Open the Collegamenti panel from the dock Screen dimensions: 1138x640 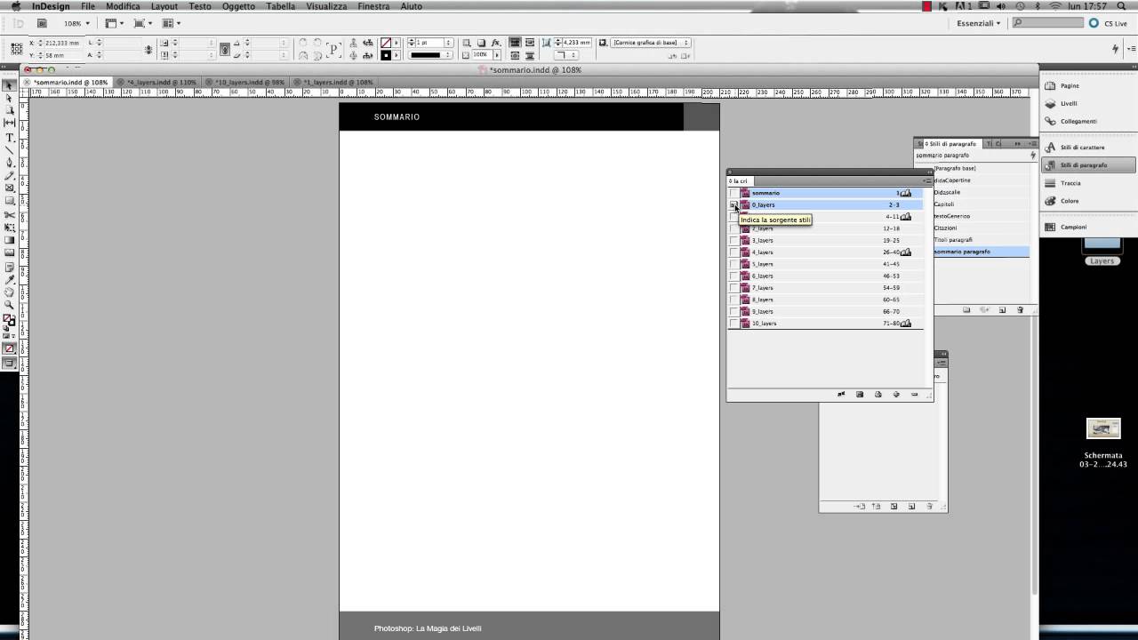tap(1078, 121)
